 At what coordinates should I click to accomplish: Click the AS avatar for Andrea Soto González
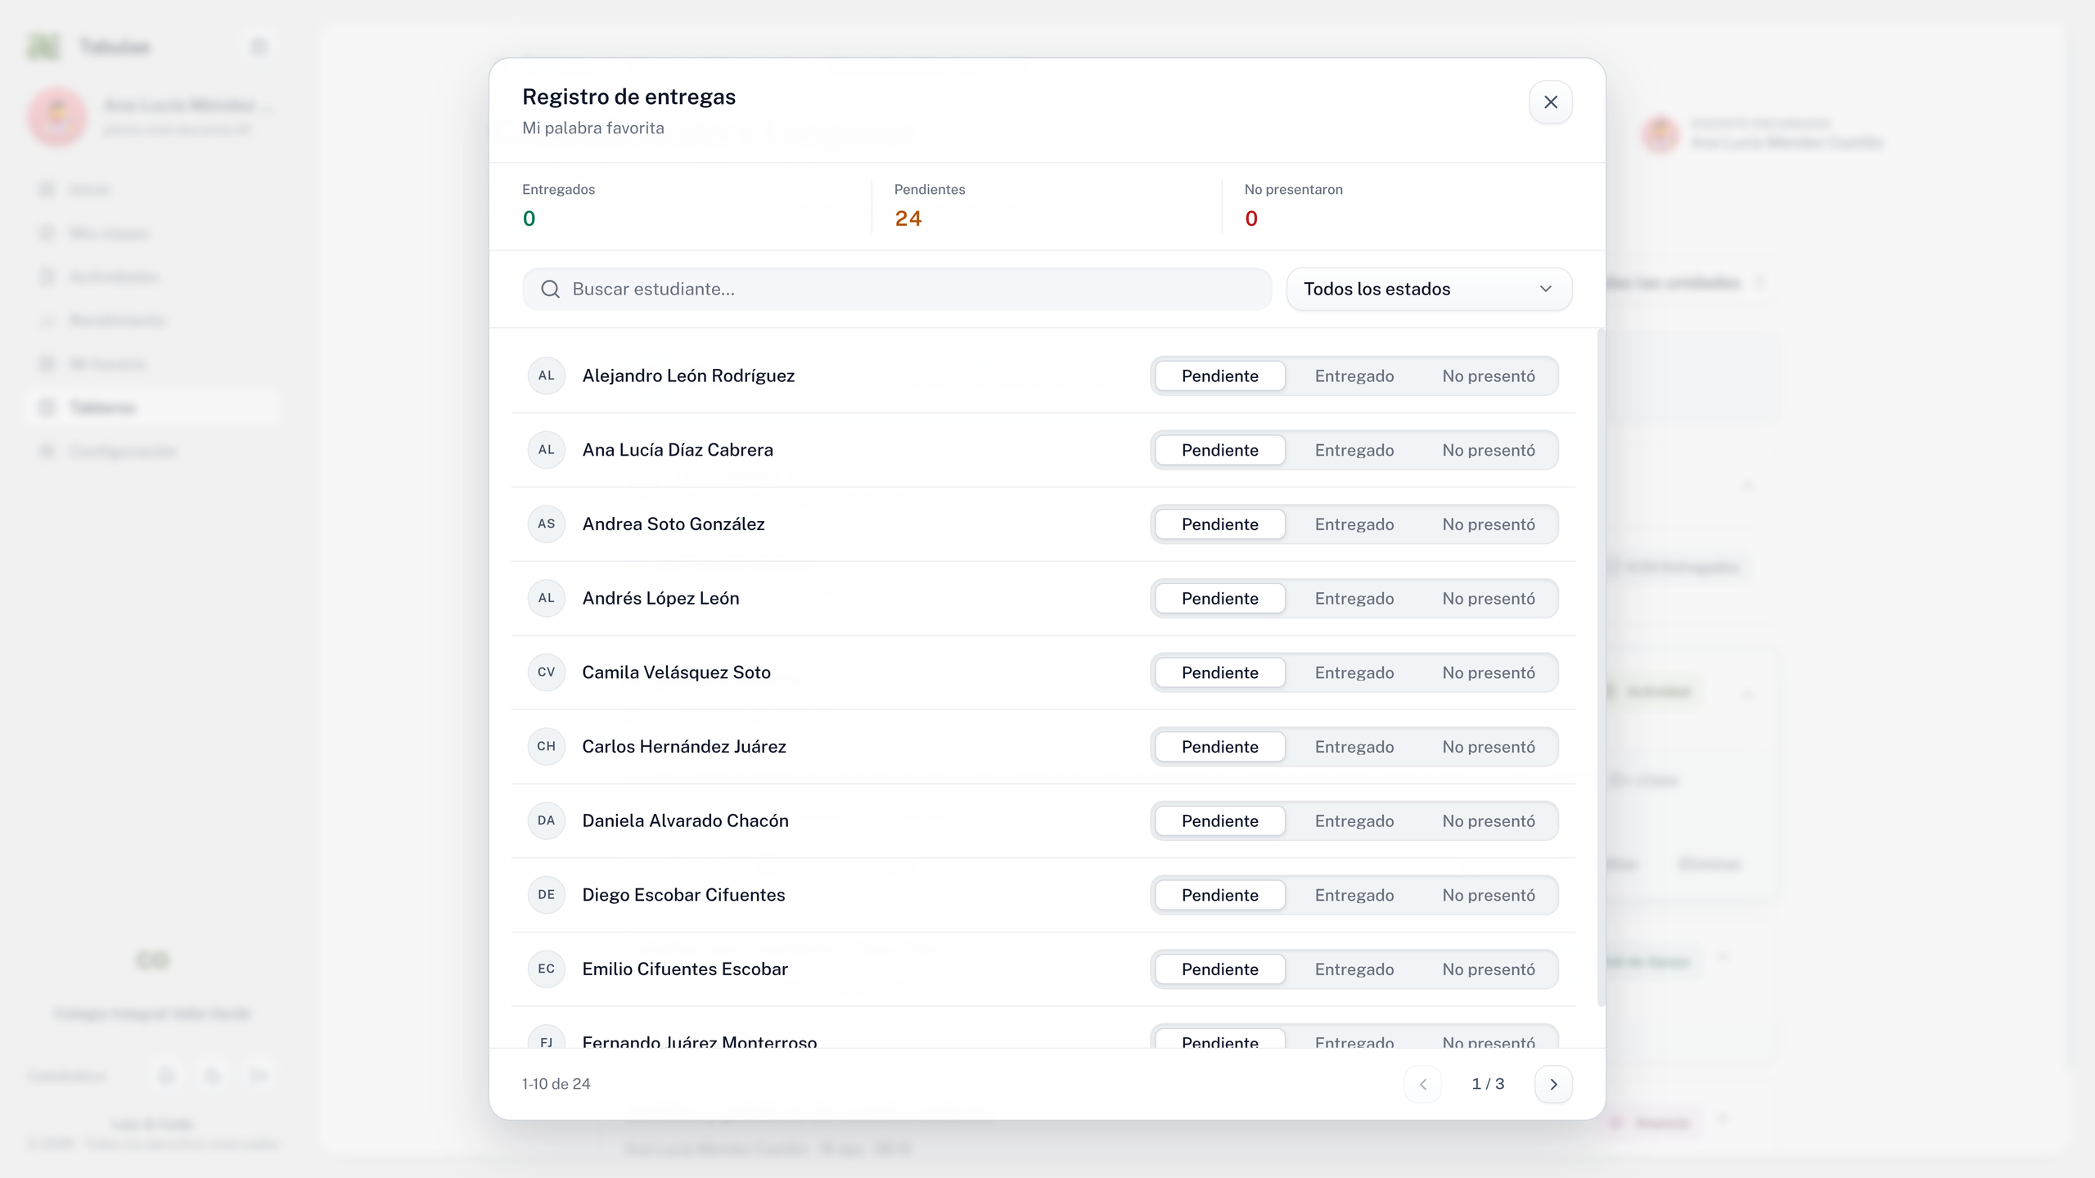547,524
